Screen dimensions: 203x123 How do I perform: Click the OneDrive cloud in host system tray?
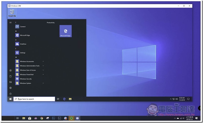click(178, 118)
